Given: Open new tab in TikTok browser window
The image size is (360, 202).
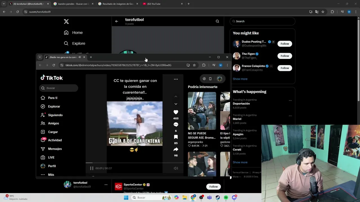Looking at the screenshot, I should (91, 57).
